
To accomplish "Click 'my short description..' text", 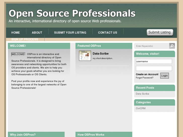I will [x=103, y=58].
